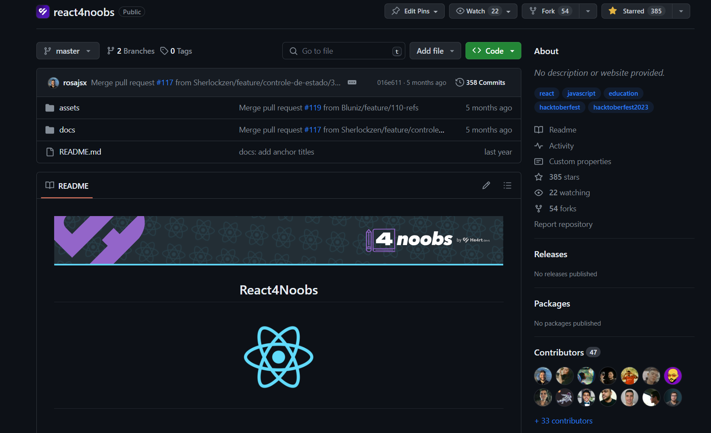
Task: Toggle the Starred button to unstar
Action: pos(637,11)
